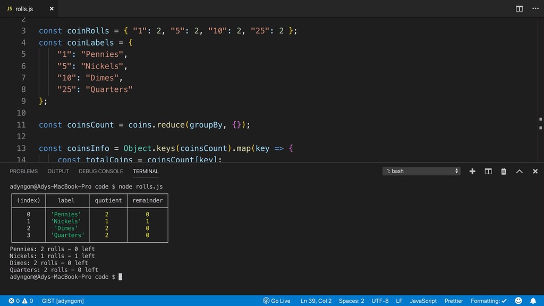The width and height of the screenshot is (544, 306).
Task: Open the errors and warnings count
Action: [21, 301]
